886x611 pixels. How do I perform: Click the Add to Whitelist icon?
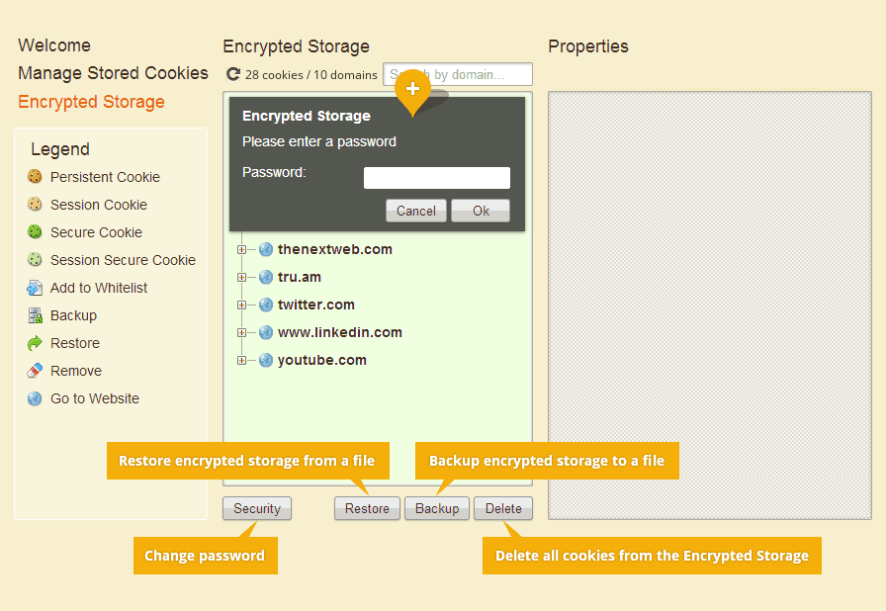pos(35,288)
